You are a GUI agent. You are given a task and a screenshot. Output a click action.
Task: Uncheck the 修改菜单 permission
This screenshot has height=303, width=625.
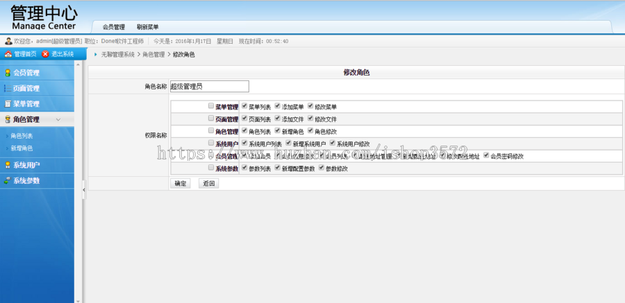click(x=310, y=106)
